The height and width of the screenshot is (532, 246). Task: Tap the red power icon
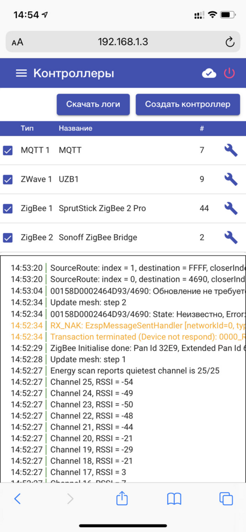229,73
